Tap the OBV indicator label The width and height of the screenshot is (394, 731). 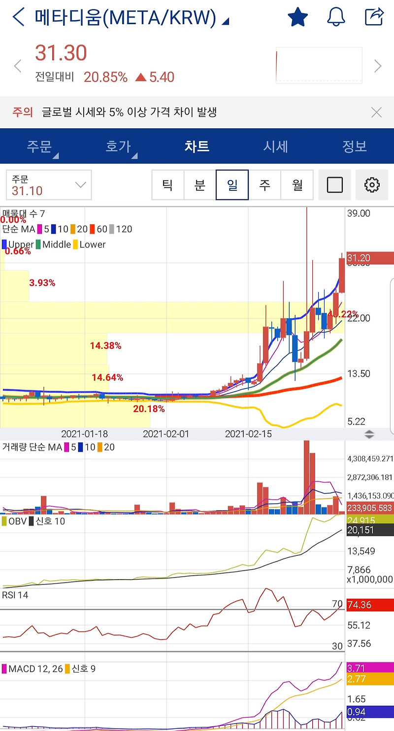pos(18,521)
